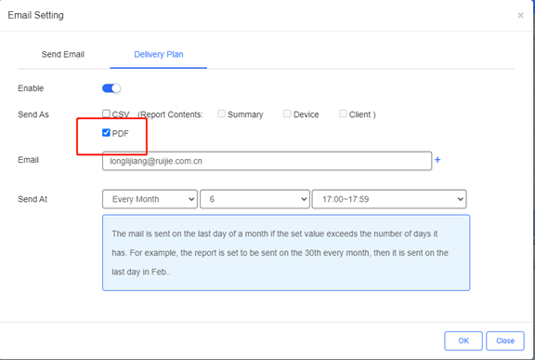Open the 17:00~17:59 time range dropdown
This screenshot has height=360, width=535.
pyautogui.click(x=389, y=199)
